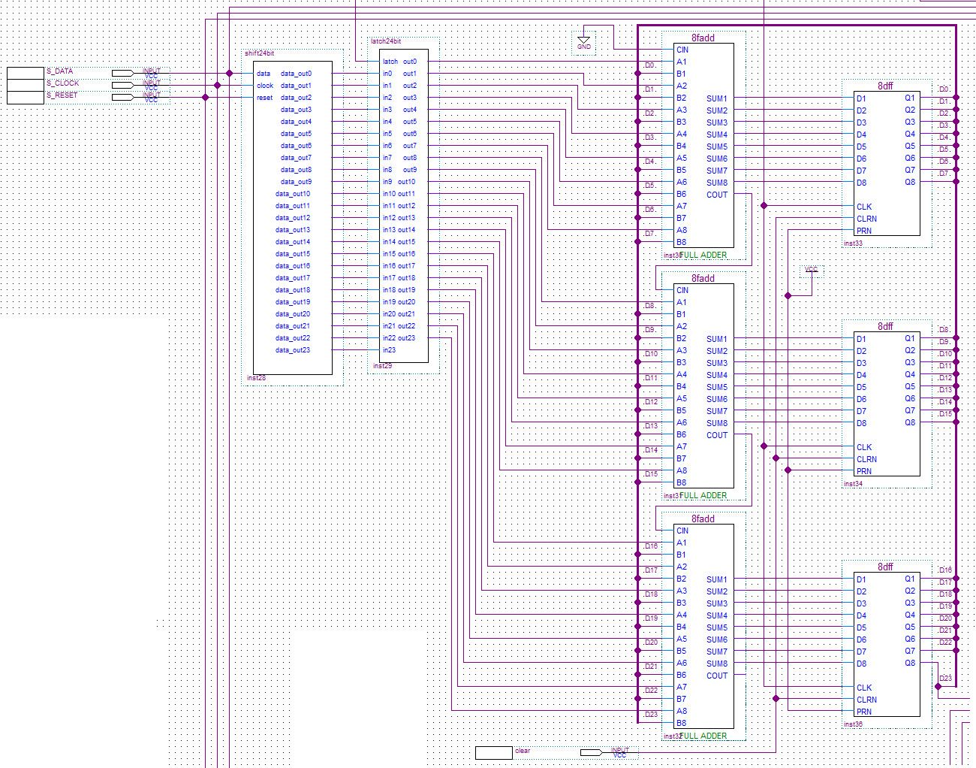Click the CLRN pin on inst36
The width and height of the screenshot is (976, 768).
(x=866, y=700)
